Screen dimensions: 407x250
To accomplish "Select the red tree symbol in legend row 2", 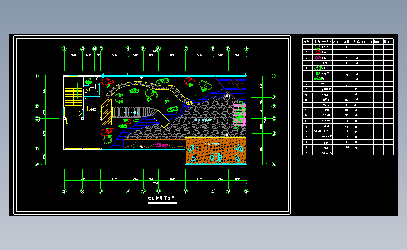I will click(x=318, y=52).
